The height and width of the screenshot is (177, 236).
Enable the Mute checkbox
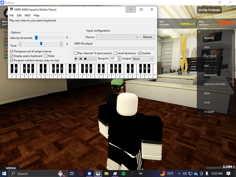point(46,56)
